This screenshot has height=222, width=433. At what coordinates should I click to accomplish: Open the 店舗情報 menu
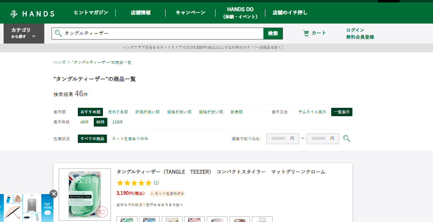(x=141, y=13)
